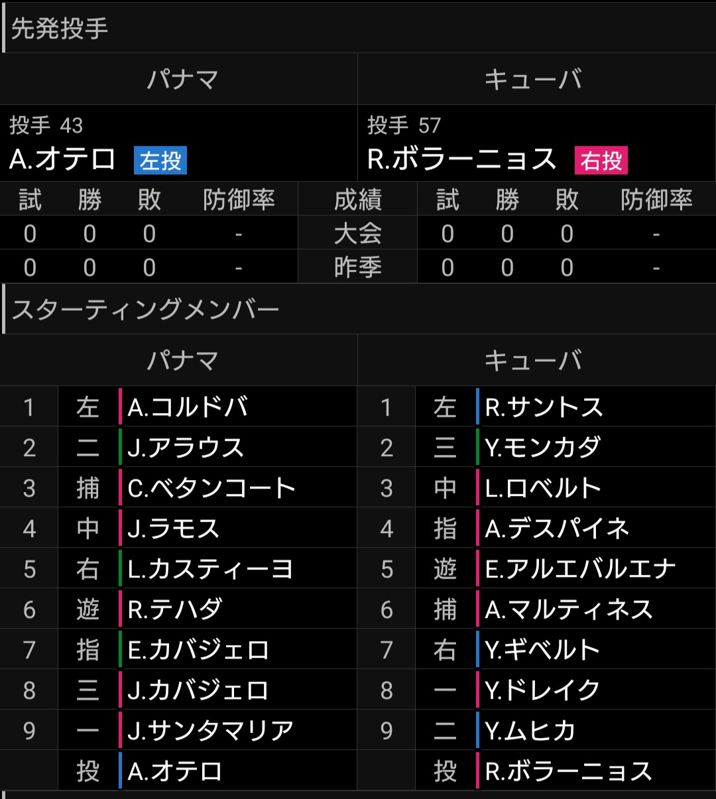Open C.ベタンコート player page
Viewport: 716px width, 799px height.
pyautogui.click(x=211, y=488)
